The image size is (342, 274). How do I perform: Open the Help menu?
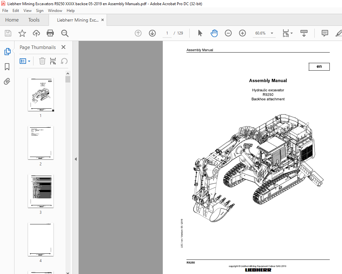[x=71, y=11]
